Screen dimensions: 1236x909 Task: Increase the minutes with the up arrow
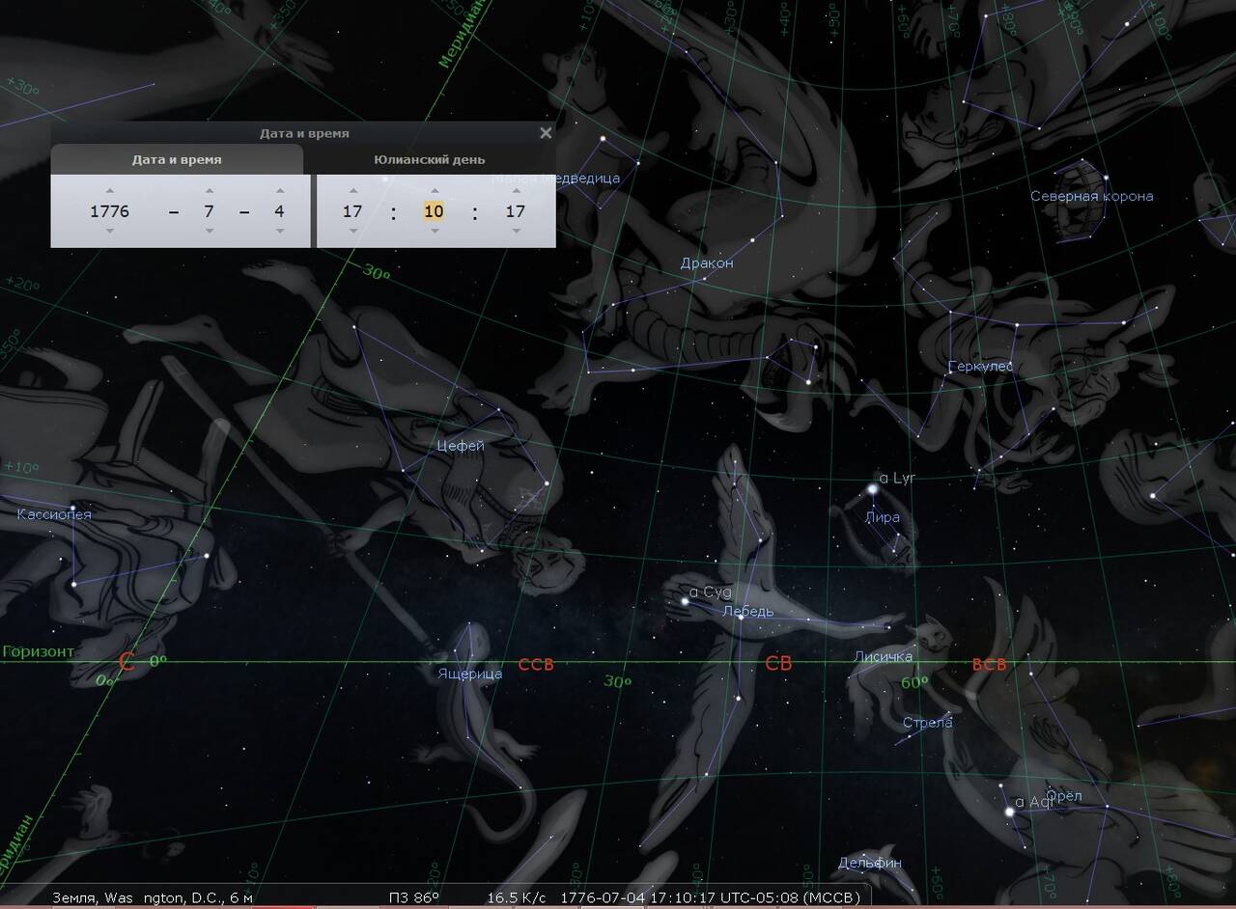(x=434, y=191)
